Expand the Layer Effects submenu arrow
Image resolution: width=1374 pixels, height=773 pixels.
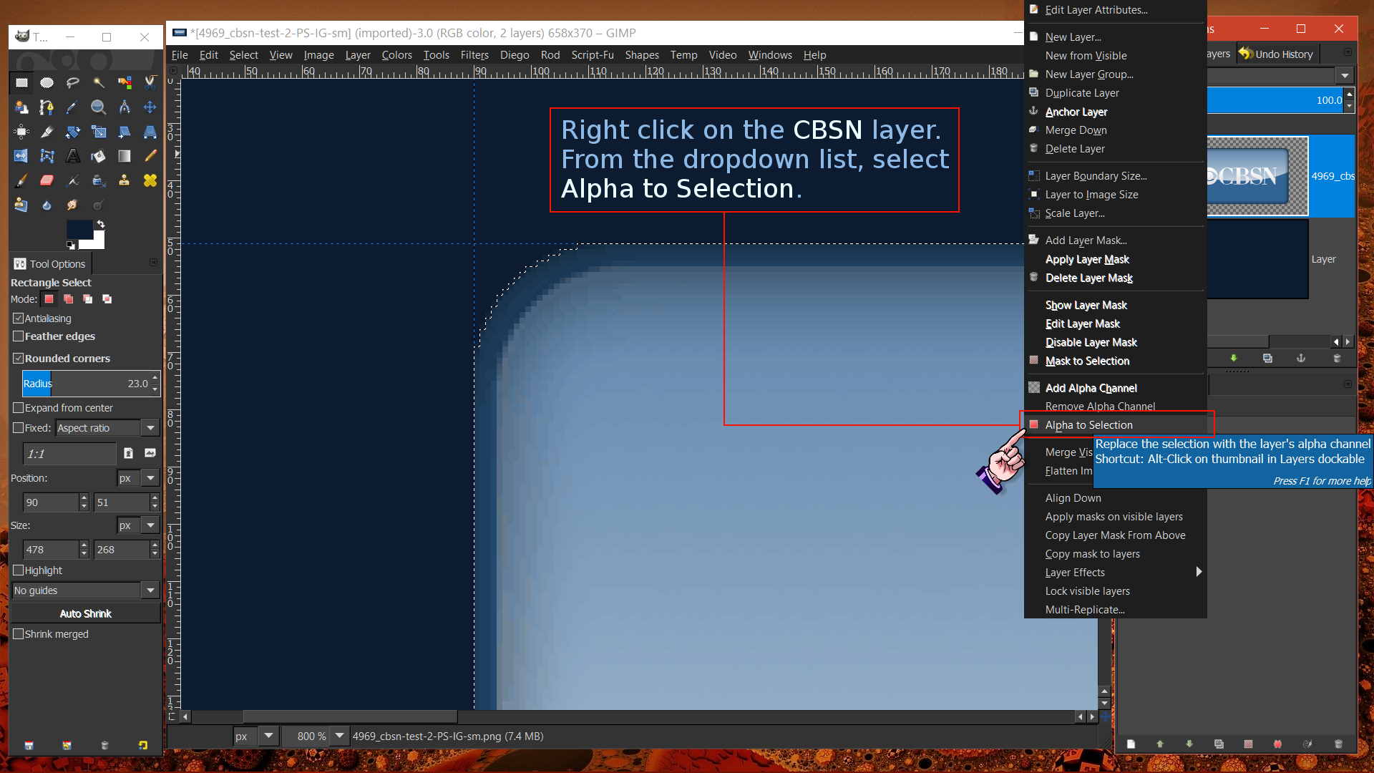1199,572
